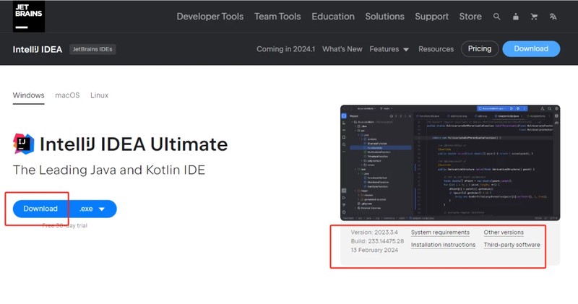The height and width of the screenshot is (304, 578).
Task: Open the language selector icon
Action: [553, 17]
